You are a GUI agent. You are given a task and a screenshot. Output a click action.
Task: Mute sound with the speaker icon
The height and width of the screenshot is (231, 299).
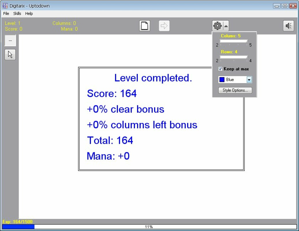(288, 26)
